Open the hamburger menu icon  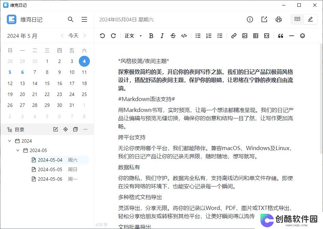point(84,19)
